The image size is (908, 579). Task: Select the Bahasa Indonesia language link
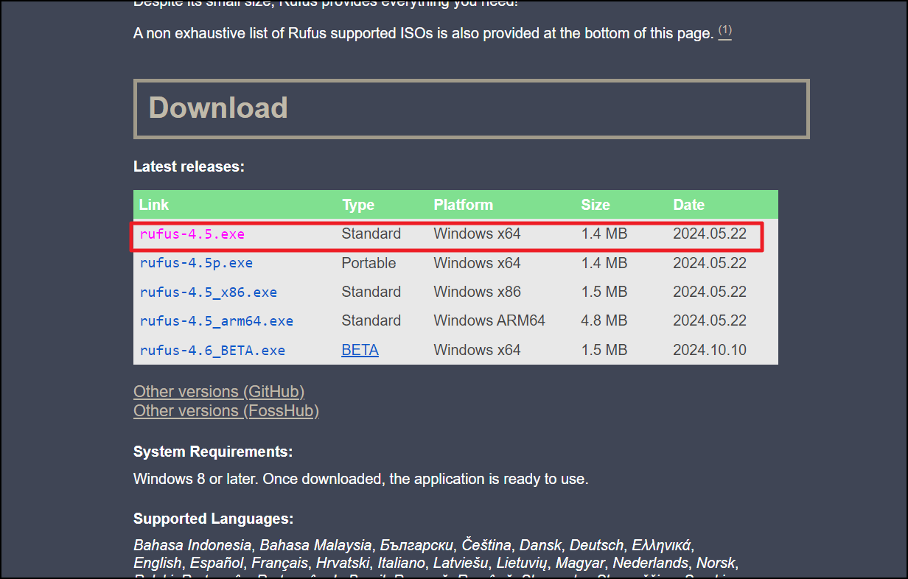(x=192, y=545)
